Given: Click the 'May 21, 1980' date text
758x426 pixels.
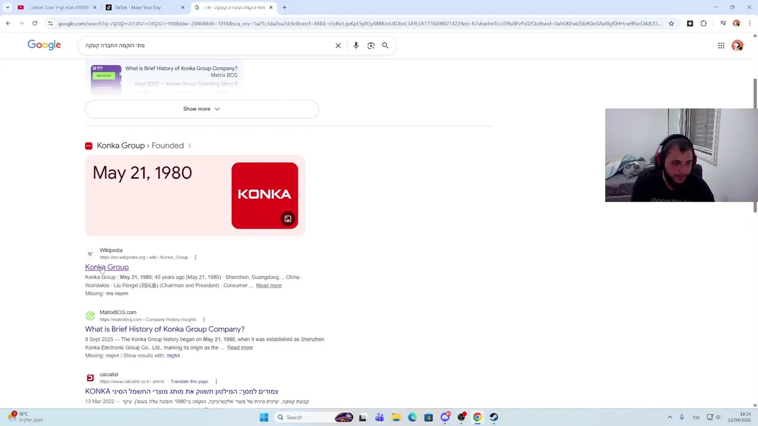Looking at the screenshot, I should click(142, 173).
